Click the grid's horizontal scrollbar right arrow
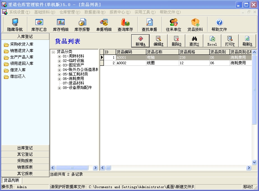This screenshot has width=259, height=191. pyautogui.click(x=249, y=168)
